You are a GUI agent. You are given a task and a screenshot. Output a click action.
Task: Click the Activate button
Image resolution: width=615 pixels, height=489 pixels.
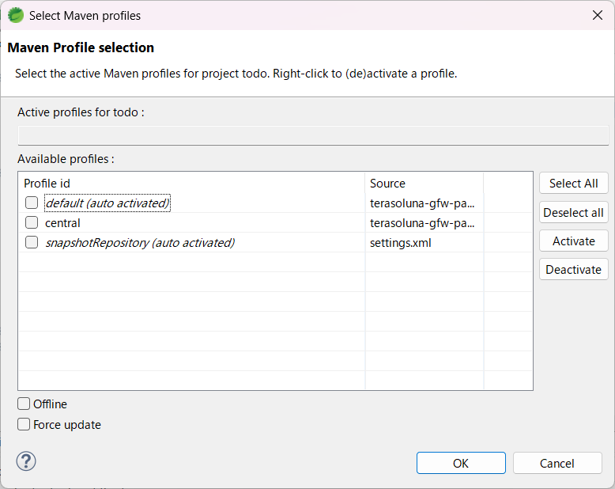point(573,241)
